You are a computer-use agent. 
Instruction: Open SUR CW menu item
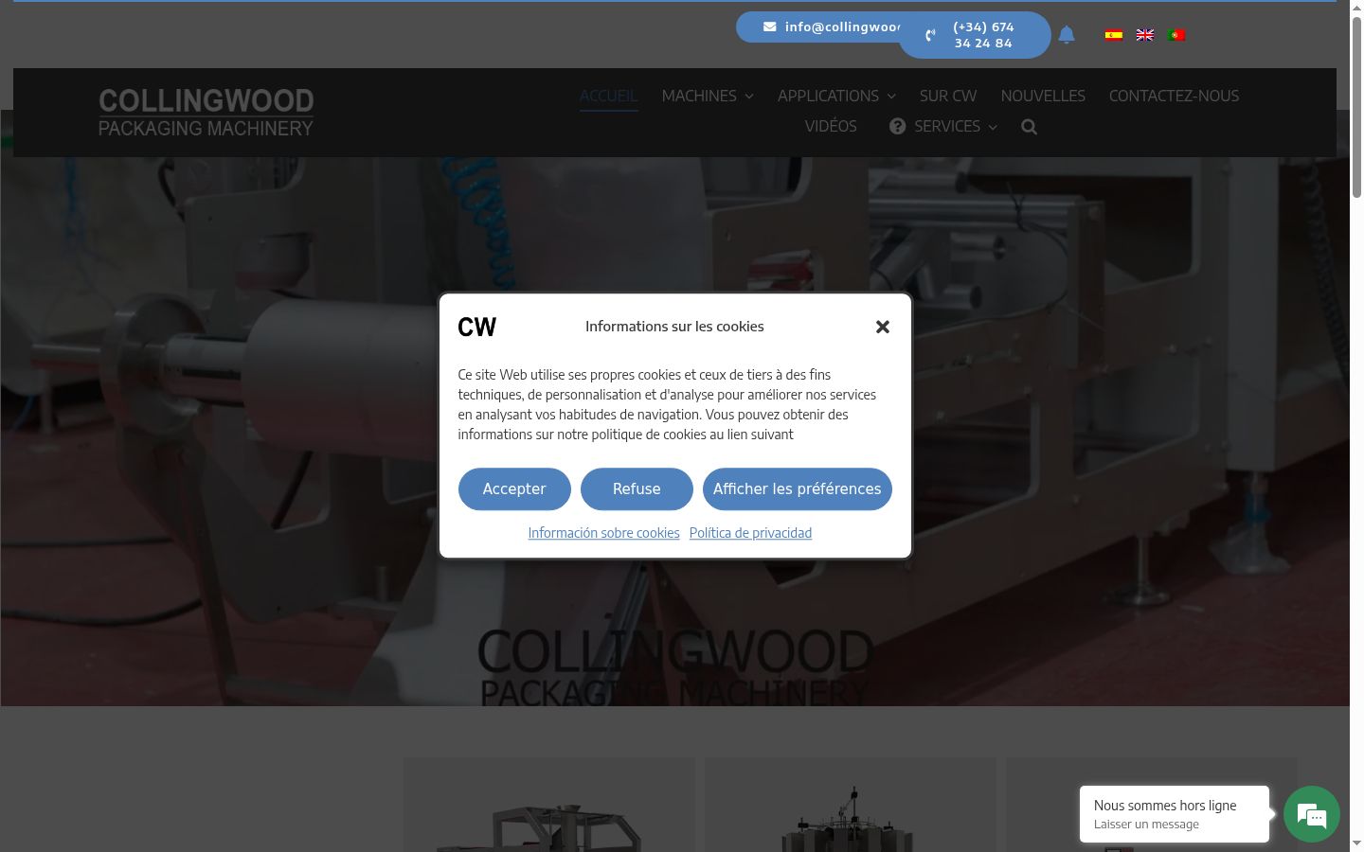click(948, 96)
